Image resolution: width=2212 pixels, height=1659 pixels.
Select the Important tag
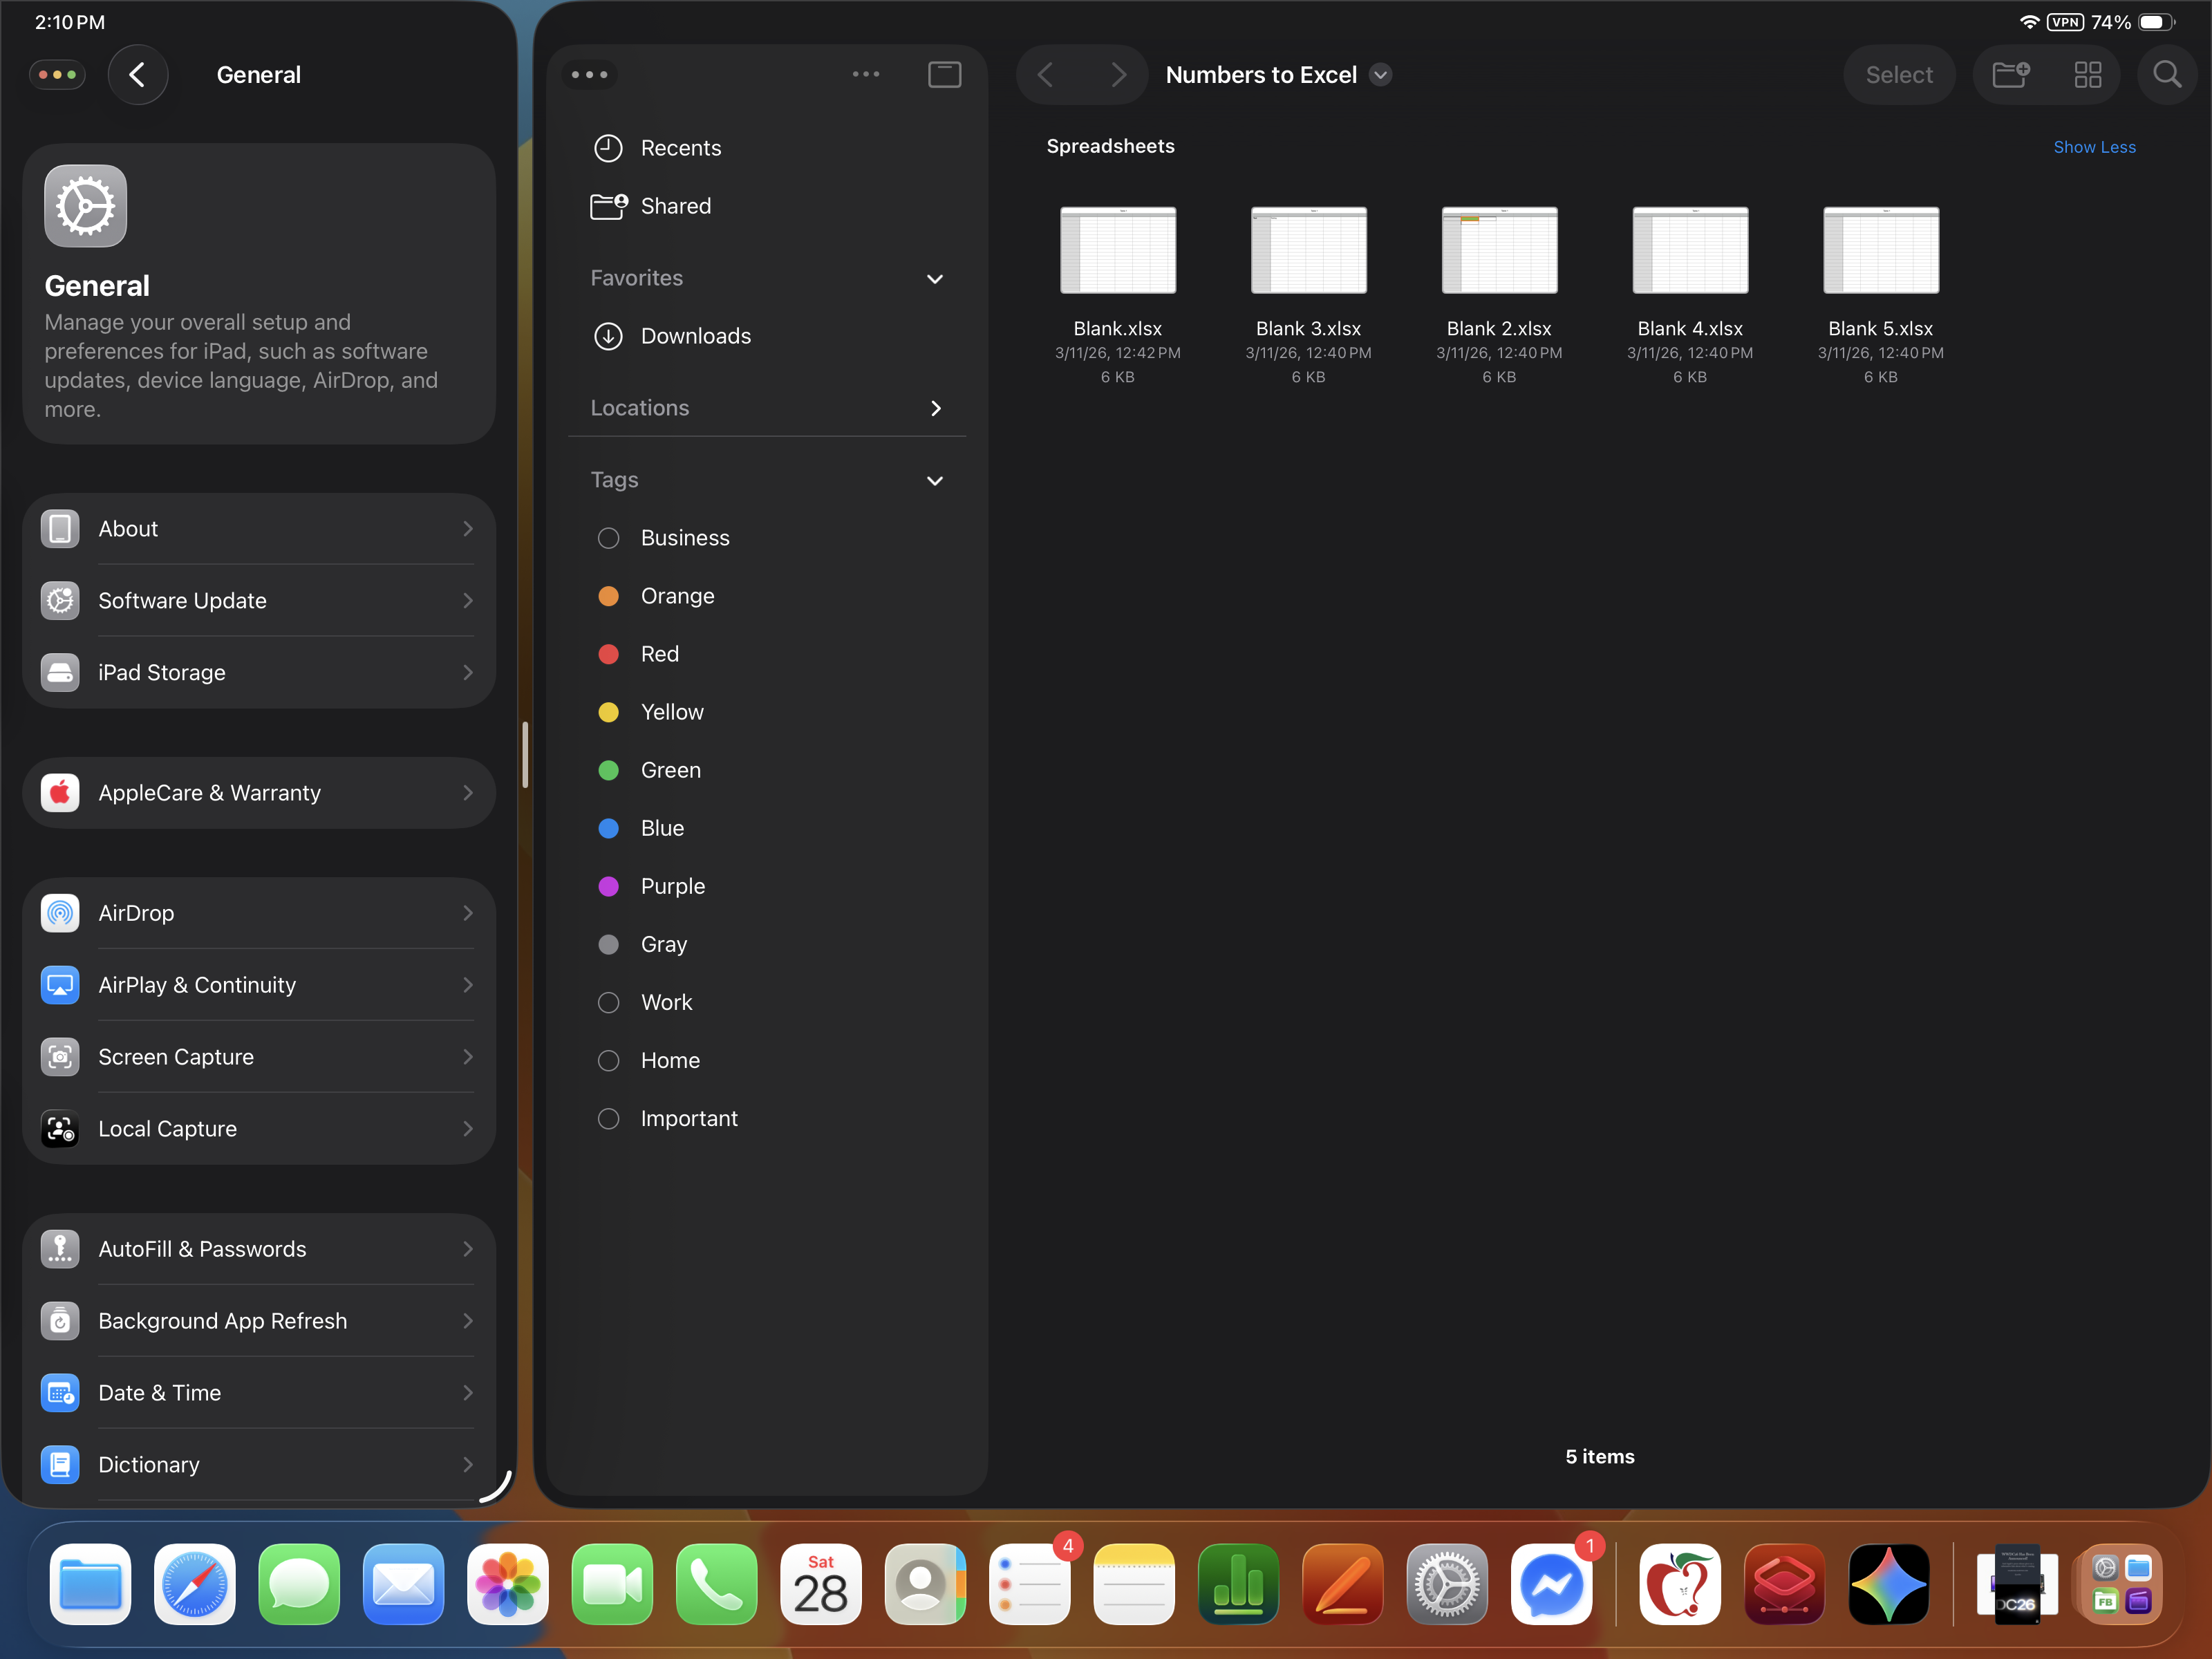coord(767,1118)
